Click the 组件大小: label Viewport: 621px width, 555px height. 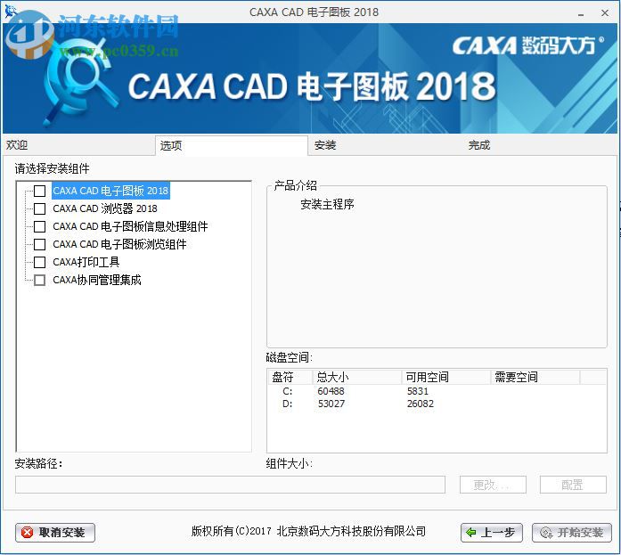[x=289, y=463]
